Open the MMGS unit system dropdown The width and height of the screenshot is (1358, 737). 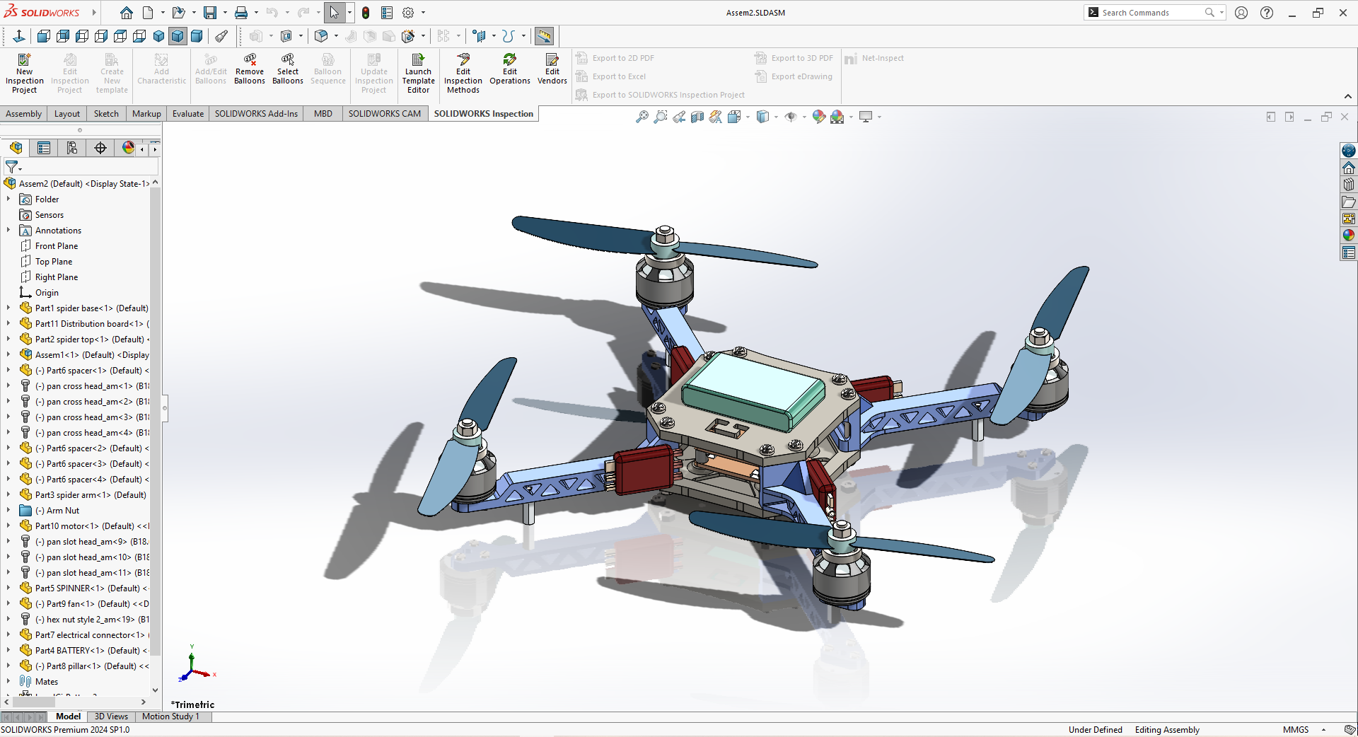click(x=1323, y=730)
